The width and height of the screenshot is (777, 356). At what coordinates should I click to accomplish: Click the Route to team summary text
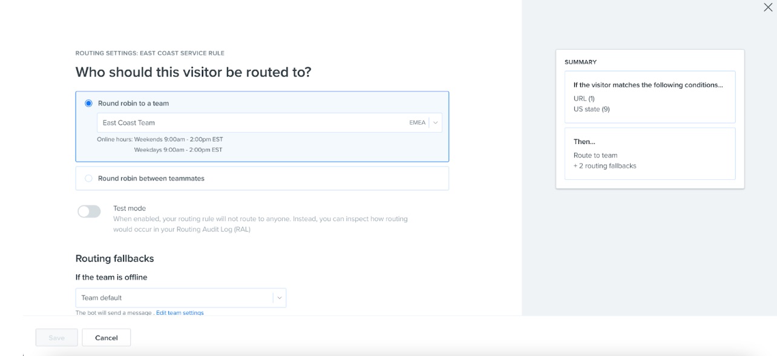pos(595,155)
